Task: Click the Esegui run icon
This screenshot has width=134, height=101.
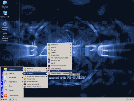Action: coord(6,90)
